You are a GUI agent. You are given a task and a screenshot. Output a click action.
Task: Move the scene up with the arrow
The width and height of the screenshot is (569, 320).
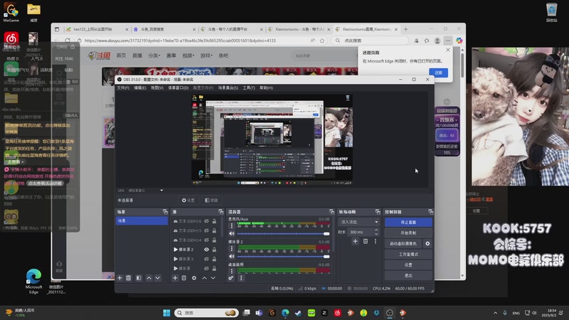pos(149,278)
